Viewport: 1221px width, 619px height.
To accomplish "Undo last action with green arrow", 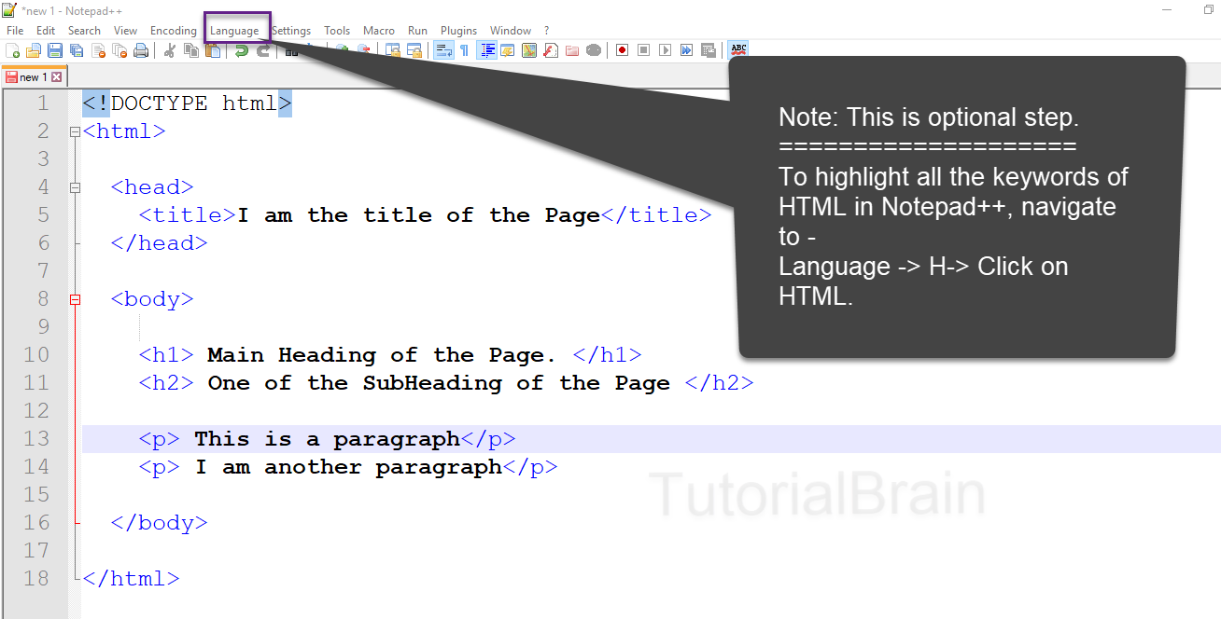I will tap(241, 50).
